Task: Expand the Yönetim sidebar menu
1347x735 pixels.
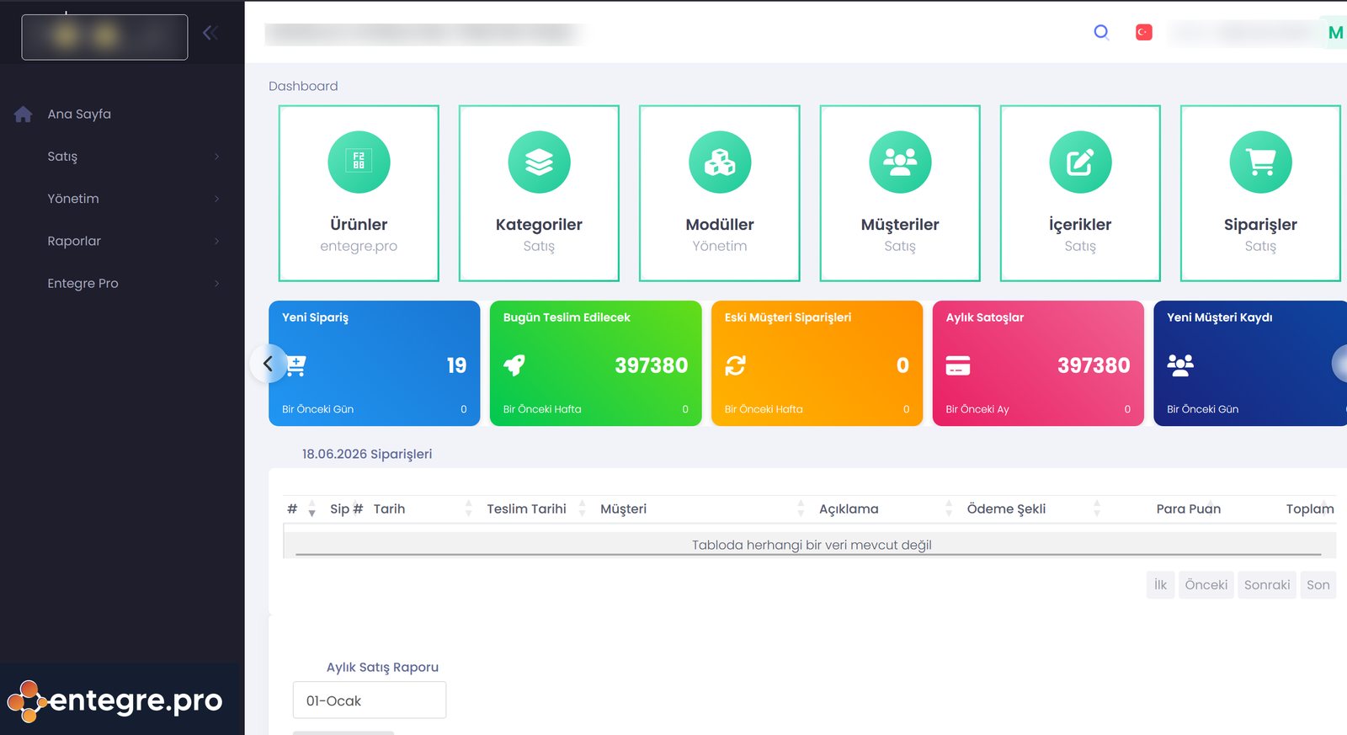Action: [x=122, y=199]
